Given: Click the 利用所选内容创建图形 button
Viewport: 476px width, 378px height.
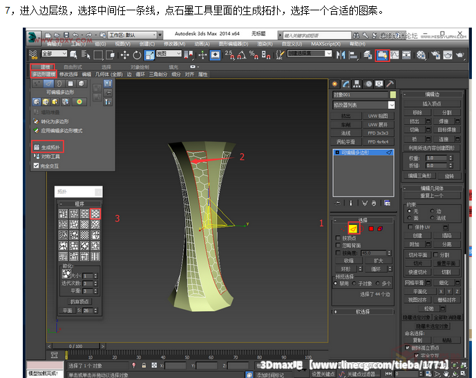Looking at the screenshot, I should pos(432,148).
